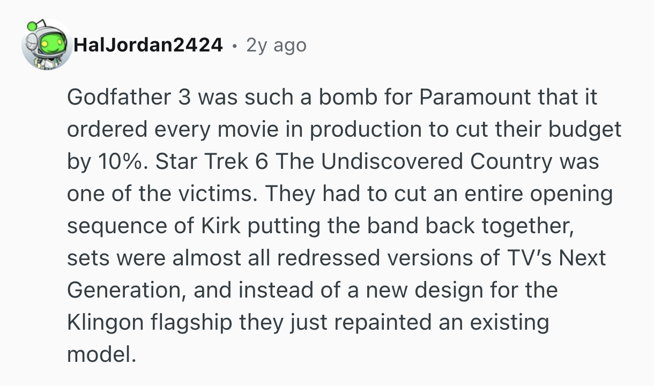Open the HalJordan2424 username profile link

148,46
